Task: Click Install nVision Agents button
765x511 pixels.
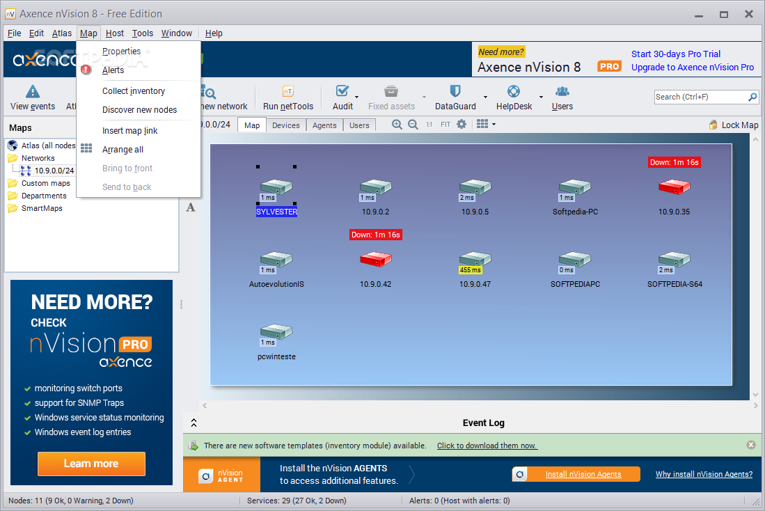Action: (x=576, y=474)
